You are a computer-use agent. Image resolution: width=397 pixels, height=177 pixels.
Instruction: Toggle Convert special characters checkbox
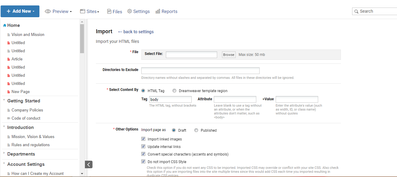[x=143, y=154]
